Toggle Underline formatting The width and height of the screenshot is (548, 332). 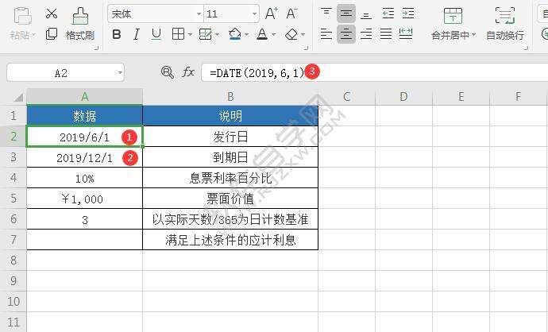pos(156,34)
